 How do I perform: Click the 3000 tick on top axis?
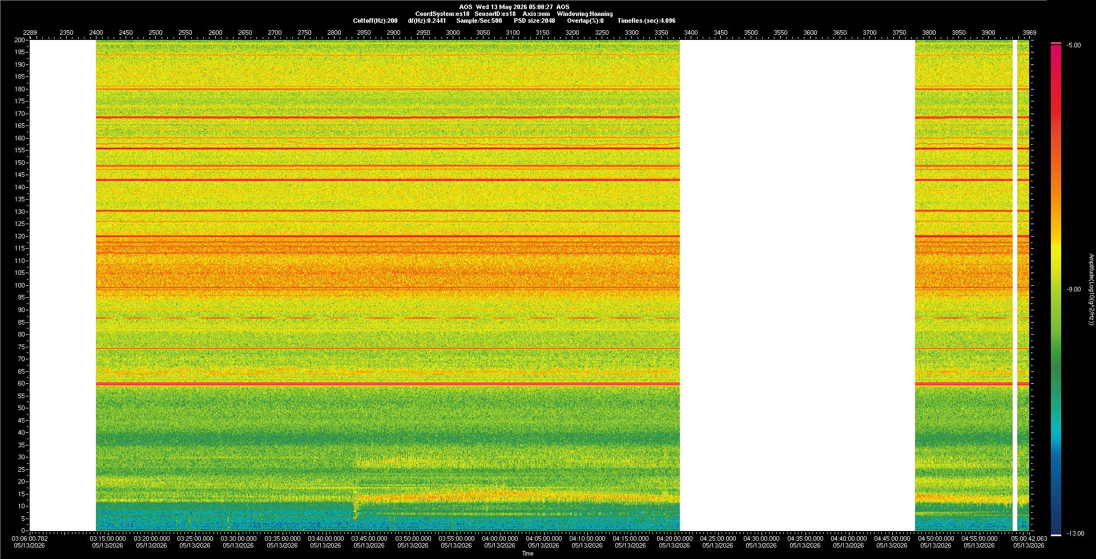[x=453, y=33]
